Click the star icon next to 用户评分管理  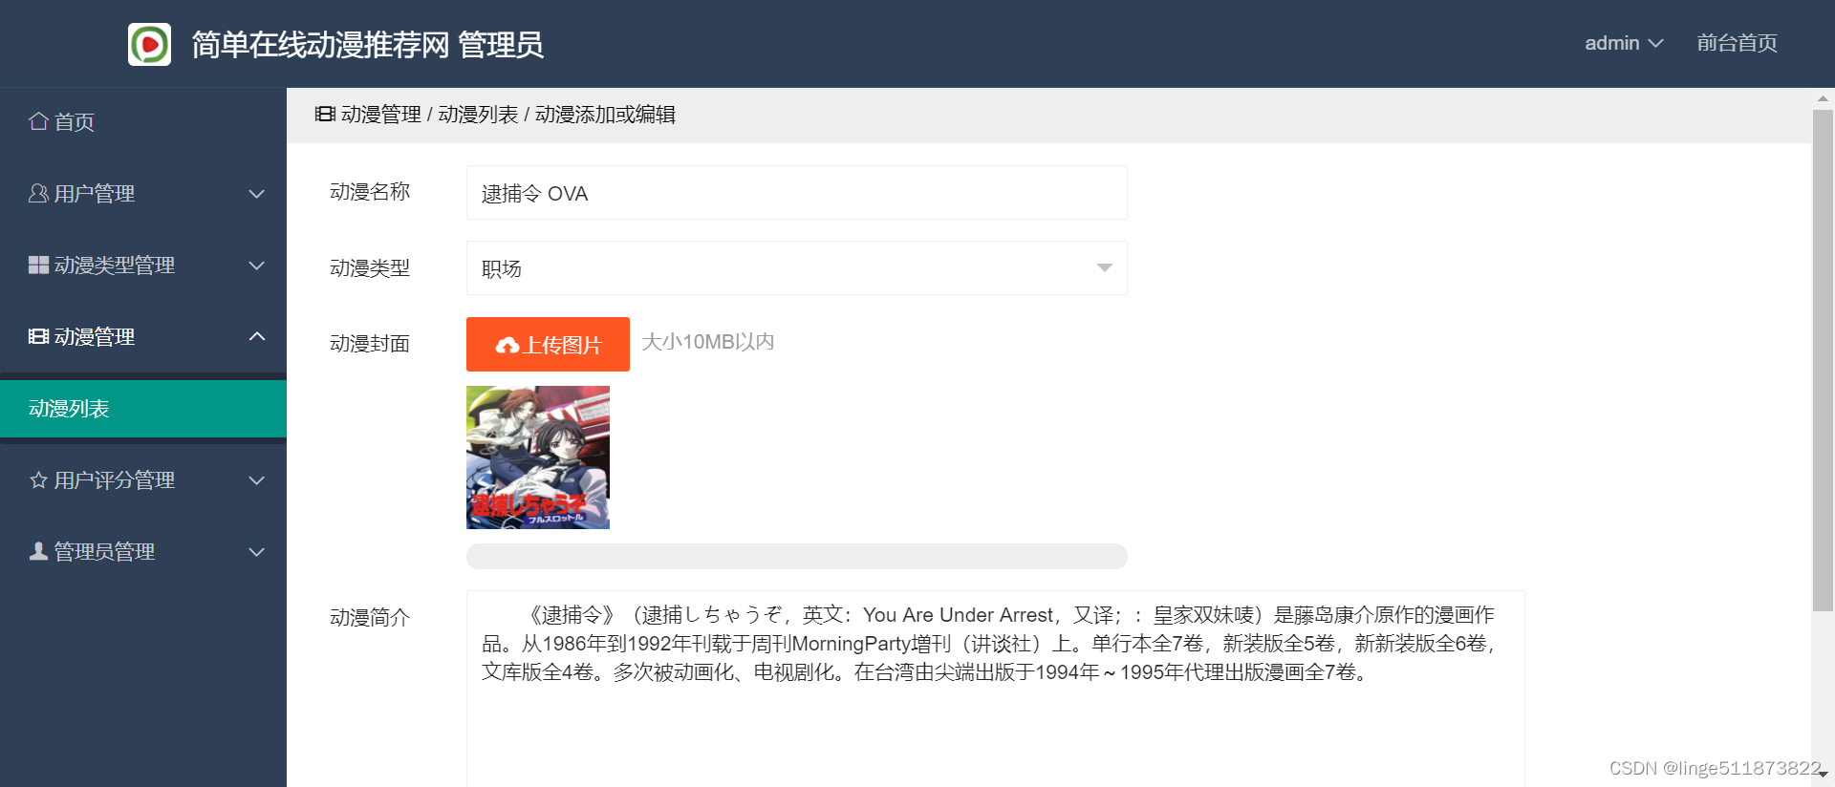pos(38,479)
